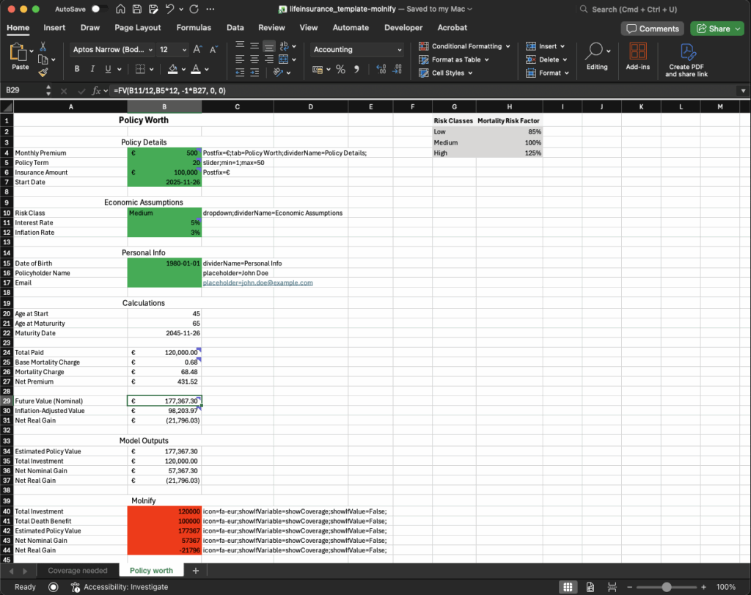Screen dimensions: 751x595
Task: Click the Increase Decimal icon
Action: pyautogui.click(x=381, y=68)
